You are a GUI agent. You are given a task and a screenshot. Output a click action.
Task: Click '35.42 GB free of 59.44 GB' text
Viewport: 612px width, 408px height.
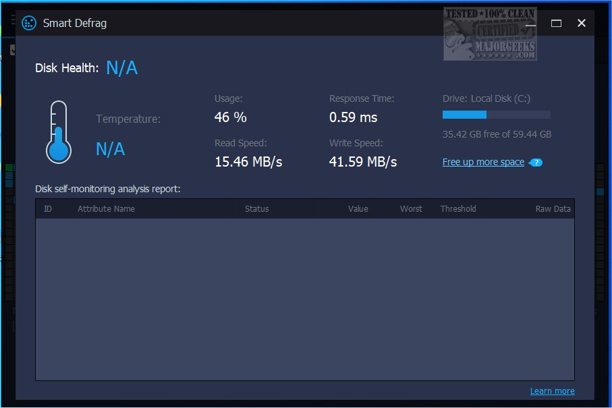click(x=497, y=134)
